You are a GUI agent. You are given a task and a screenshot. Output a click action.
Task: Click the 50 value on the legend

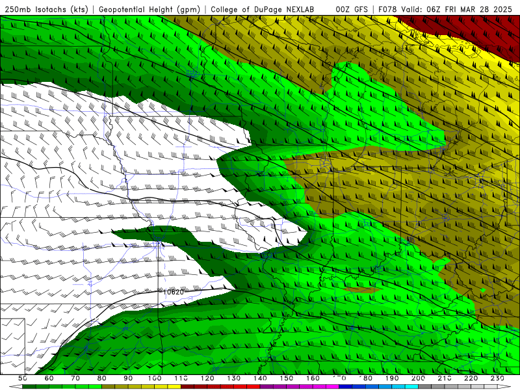23,378
